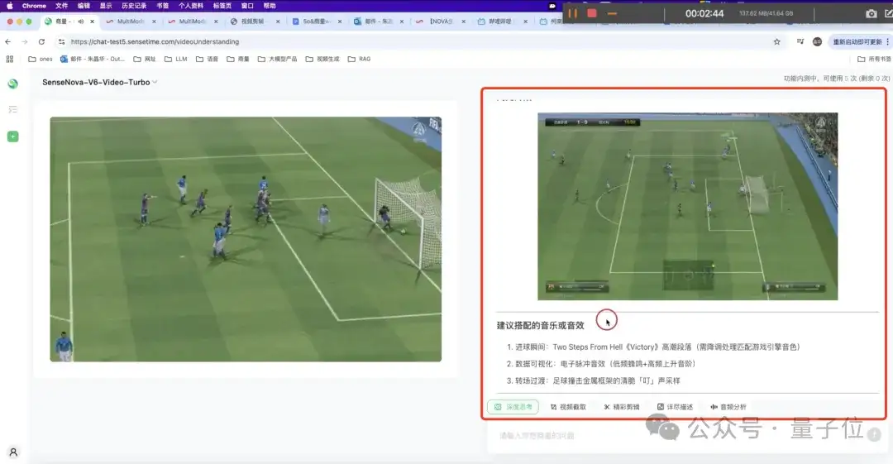893x464 pixels.
Task: Go back to the previous page
Action: tap(8, 41)
